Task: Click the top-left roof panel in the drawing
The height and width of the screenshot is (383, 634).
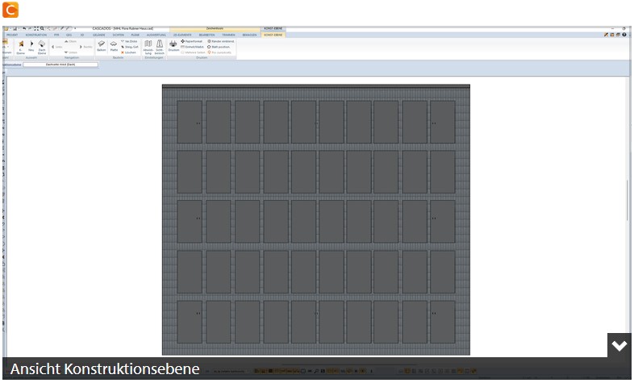Action: 190,122
